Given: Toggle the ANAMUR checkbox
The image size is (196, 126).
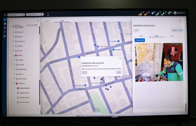Looking at the screenshot, I should tap(16, 28).
